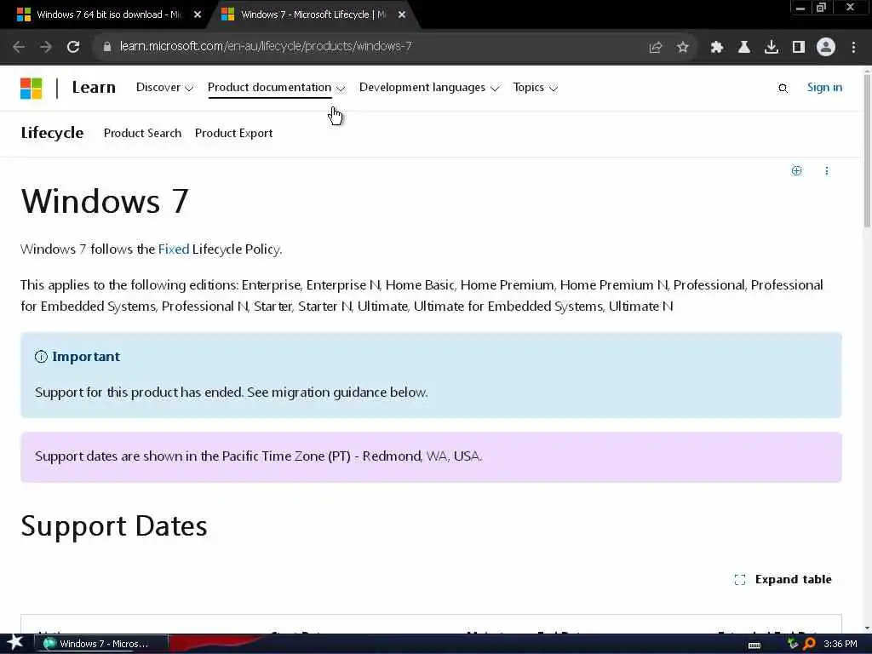This screenshot has height=654, width=872.
Task: Click the page vertical scrollbar thumb
Action: 867,150
